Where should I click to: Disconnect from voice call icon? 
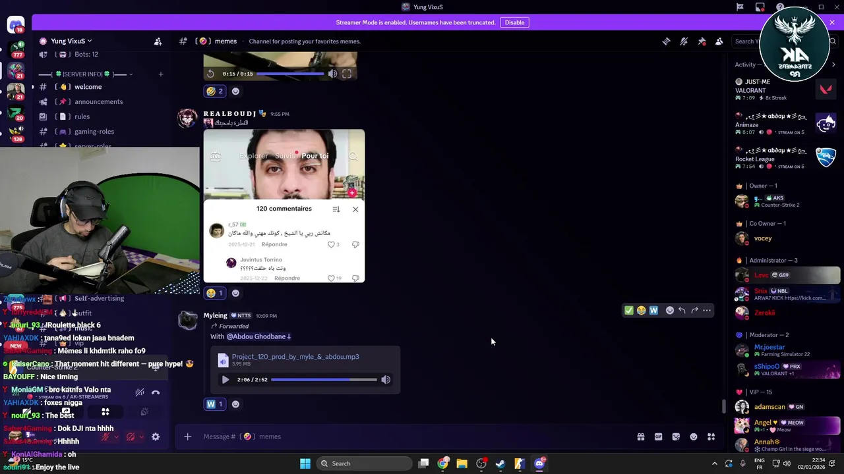tap(156, 392)
